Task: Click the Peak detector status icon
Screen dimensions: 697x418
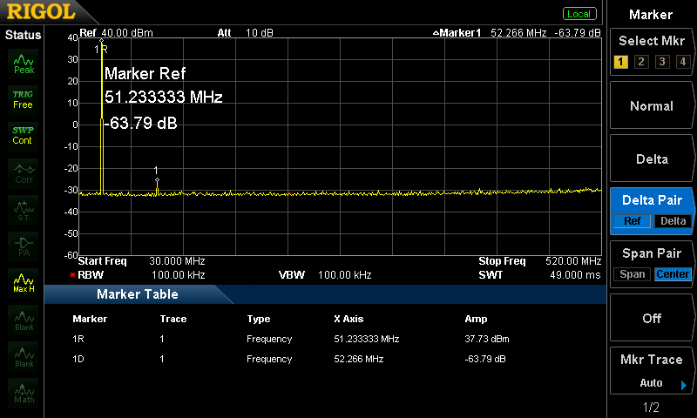Action: click(x=24, y=64)
